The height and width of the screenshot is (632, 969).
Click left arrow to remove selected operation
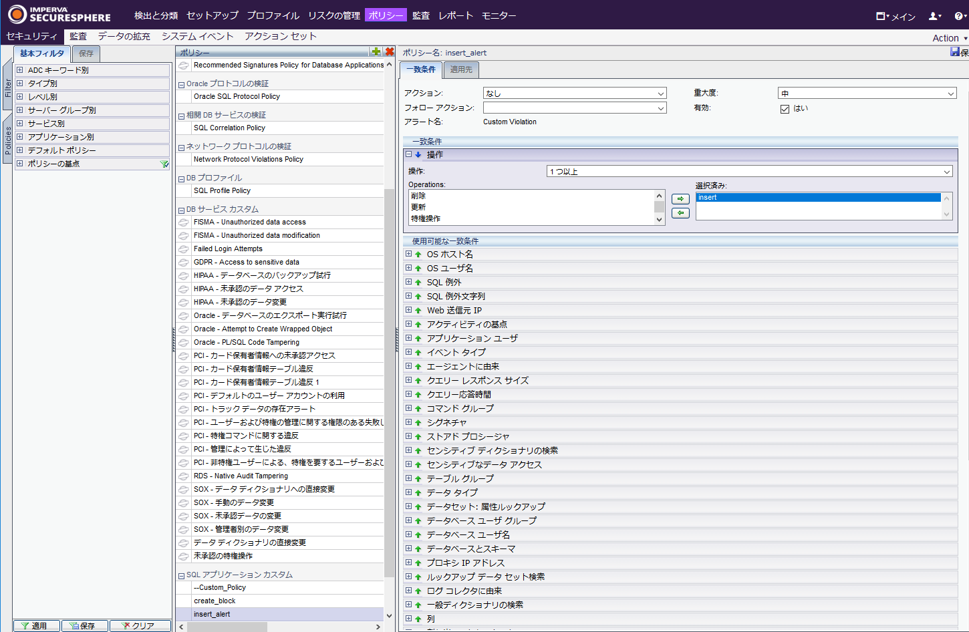(x=680, y=213)
